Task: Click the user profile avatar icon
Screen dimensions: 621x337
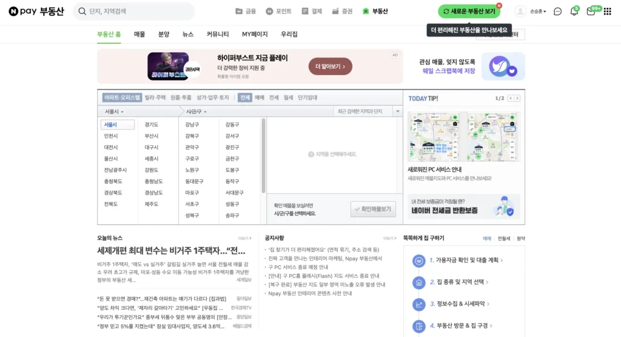Action: (520, 11)
